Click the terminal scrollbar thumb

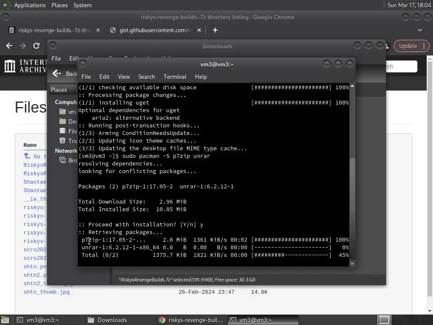pyautogui.click(x=352, y=208)
